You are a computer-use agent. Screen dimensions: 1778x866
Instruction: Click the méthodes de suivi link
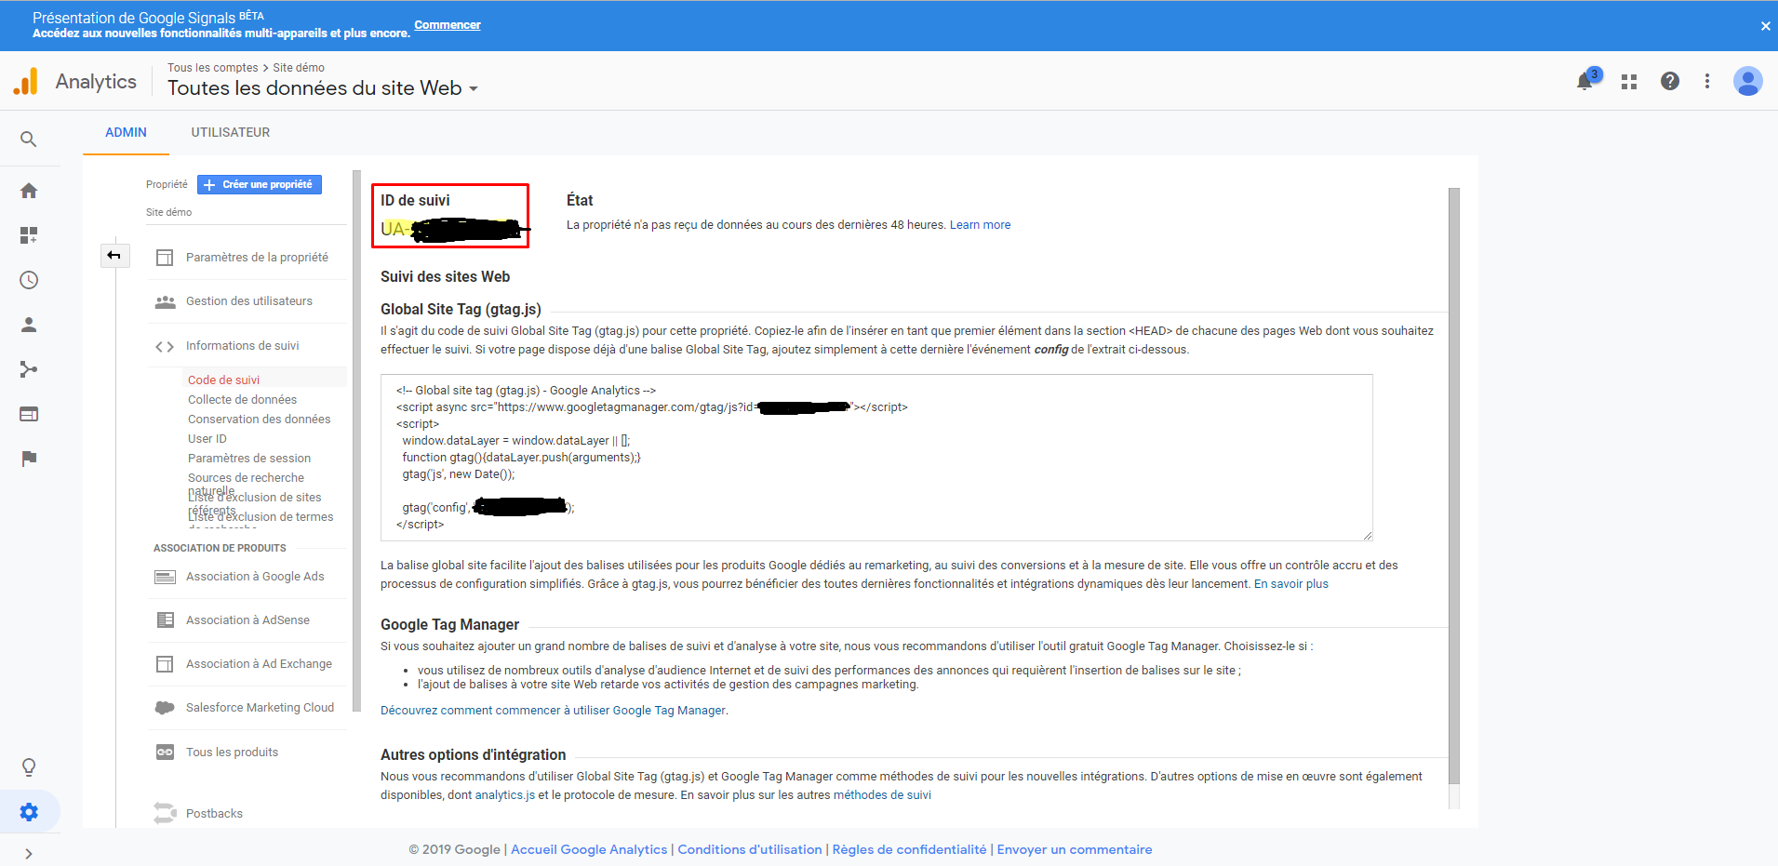point(882,795)
